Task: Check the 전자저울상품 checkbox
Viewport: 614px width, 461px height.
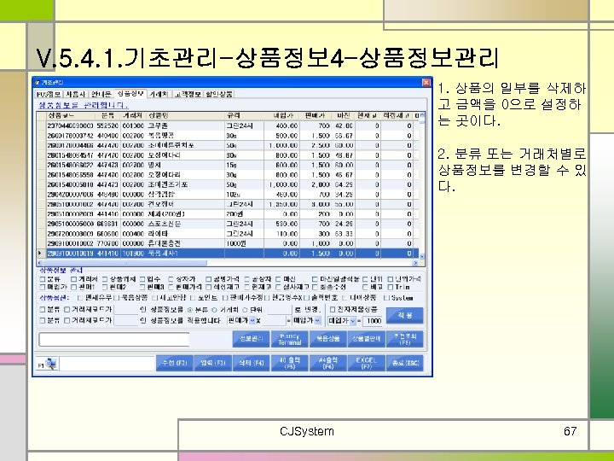Action: [x=333, y=309]
